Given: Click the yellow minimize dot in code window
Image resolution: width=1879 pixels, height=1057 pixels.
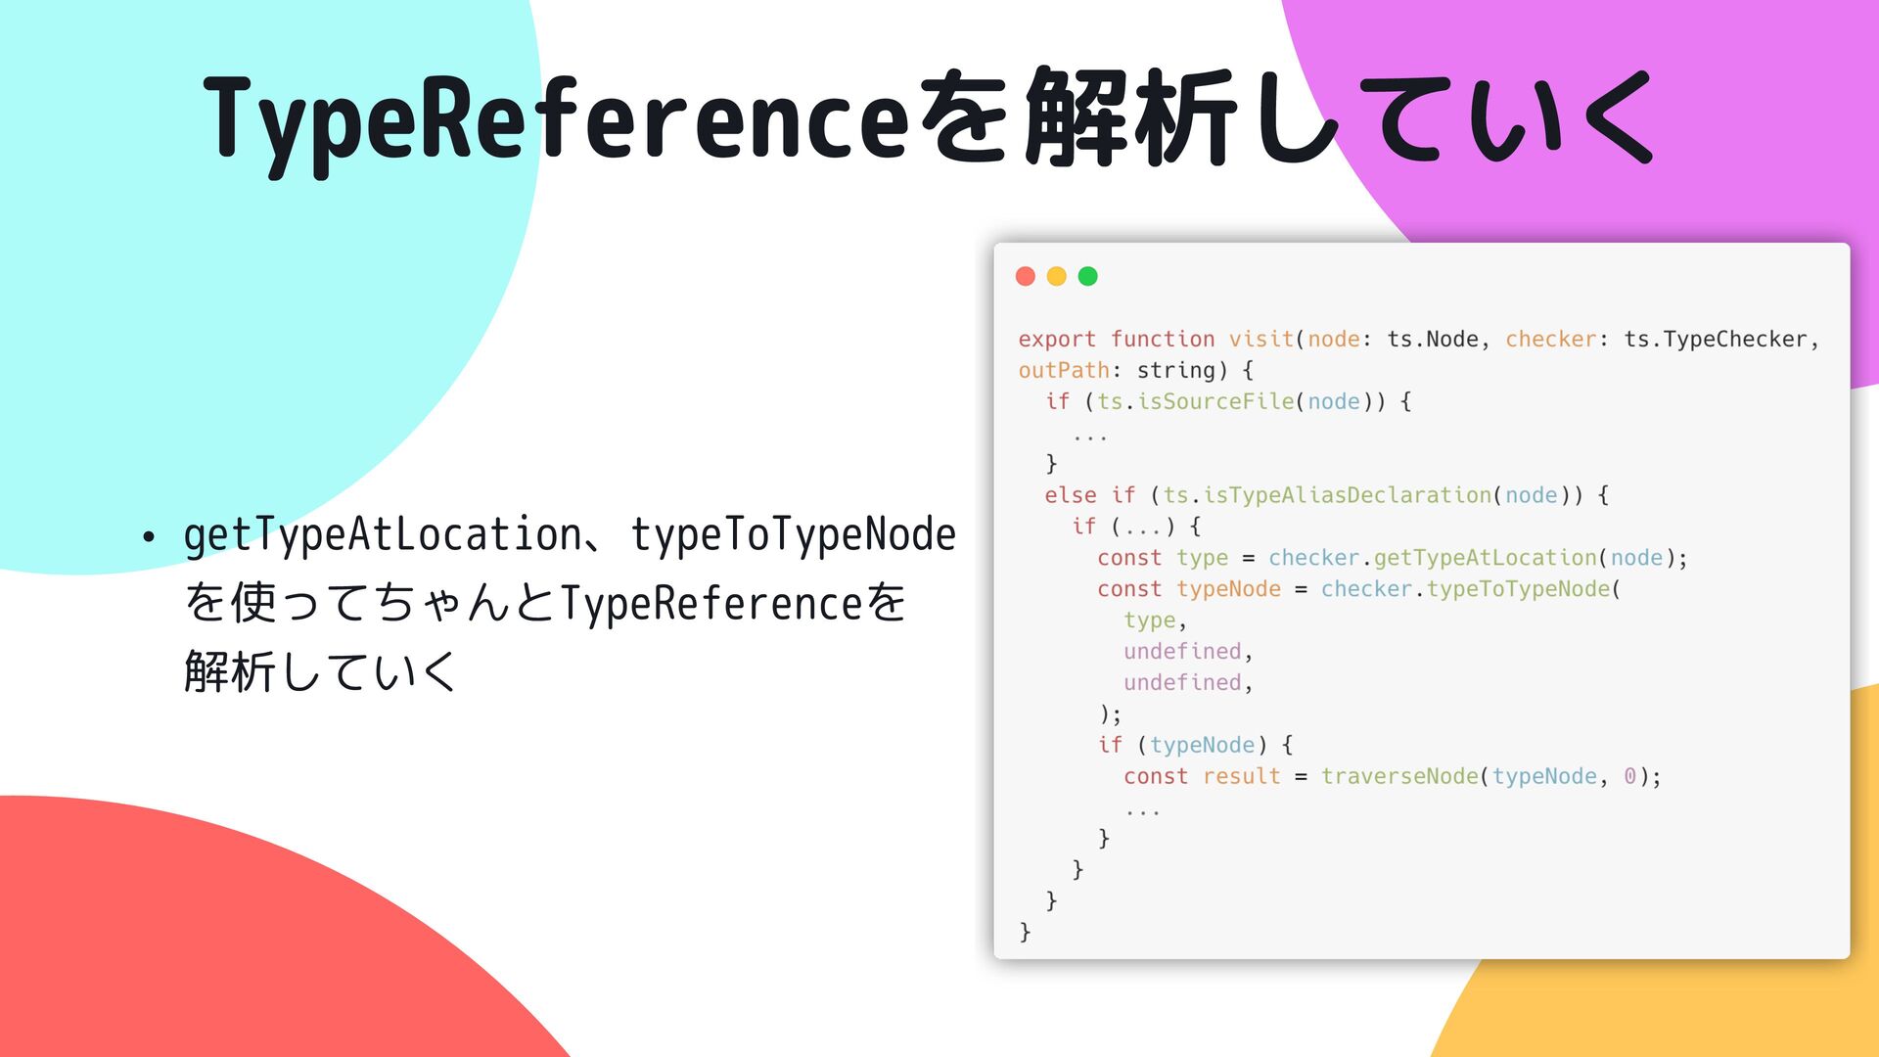Looking at the screenshot, I should [1057, 276].
